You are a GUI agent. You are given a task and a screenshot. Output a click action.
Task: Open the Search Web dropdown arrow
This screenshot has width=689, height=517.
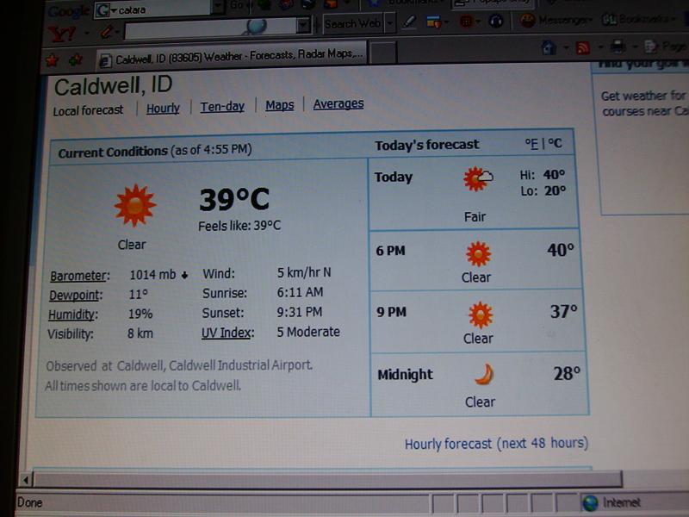point(388,24)
